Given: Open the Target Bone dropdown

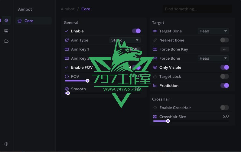Looking at the screenshot, I should [x=213, y=31].
